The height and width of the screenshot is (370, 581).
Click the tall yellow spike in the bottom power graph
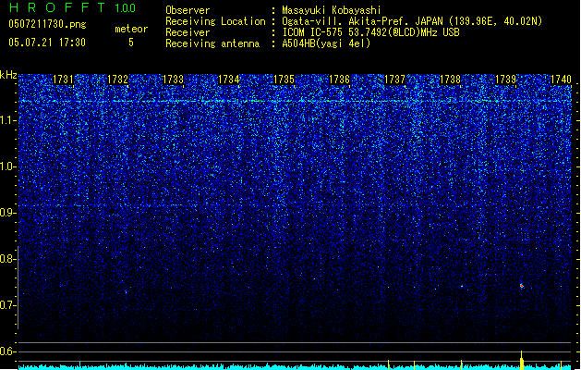tap(522, 360)
